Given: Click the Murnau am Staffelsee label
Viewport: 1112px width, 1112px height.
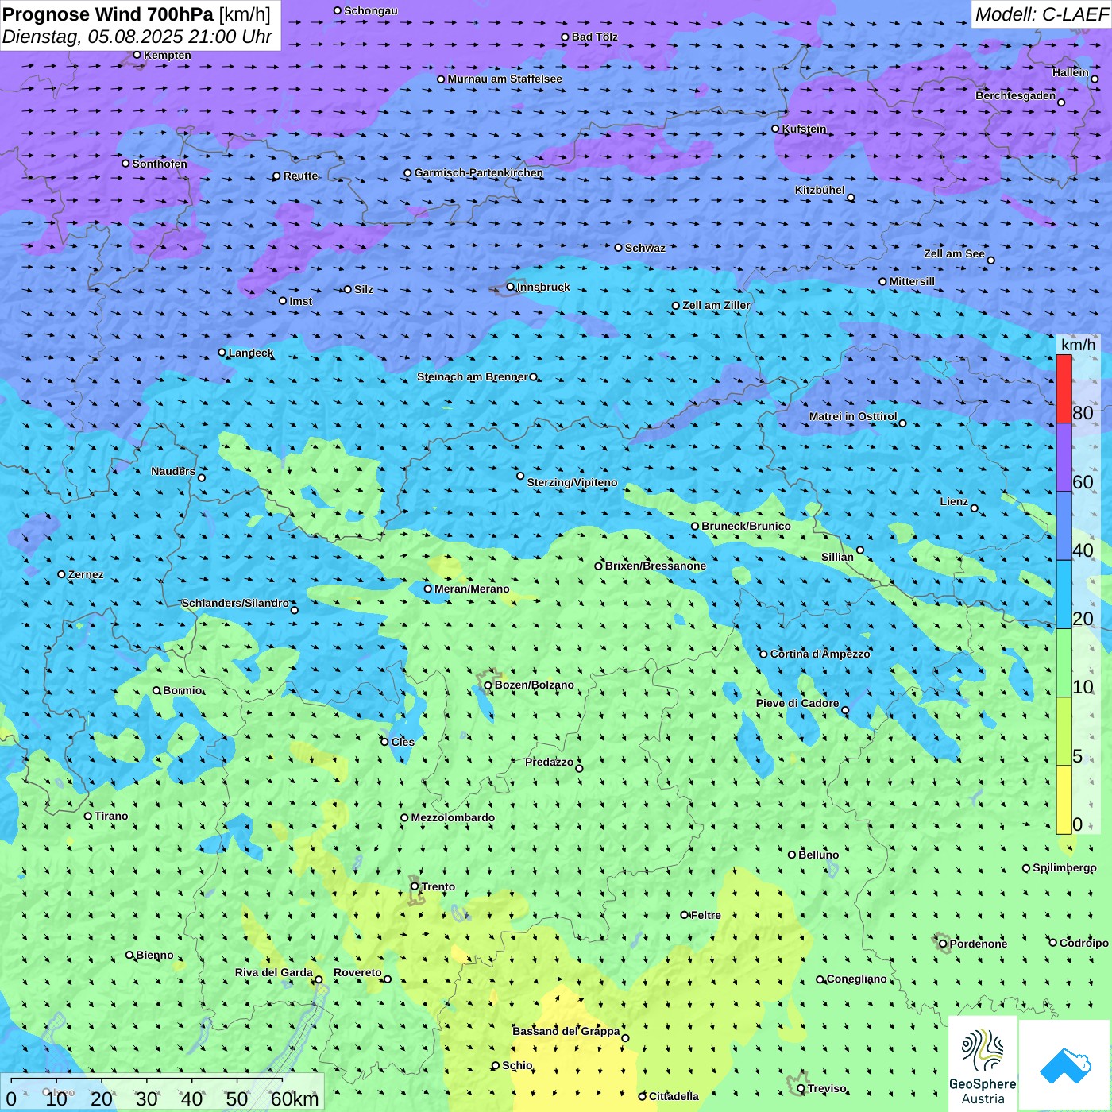Looking at the screenshot, I should pyautogui.click(x=504, y=79).
